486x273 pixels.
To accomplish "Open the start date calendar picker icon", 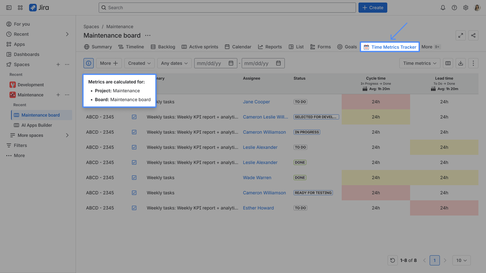I will [231, 63].
